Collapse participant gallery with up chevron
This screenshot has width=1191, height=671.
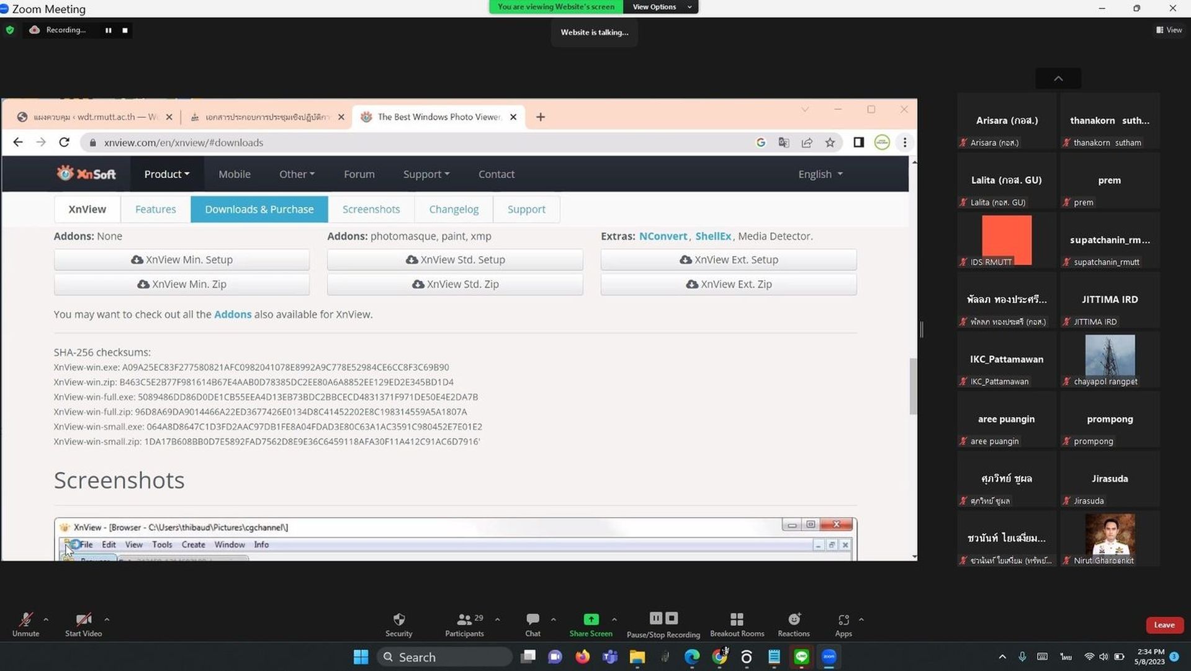1058,79
